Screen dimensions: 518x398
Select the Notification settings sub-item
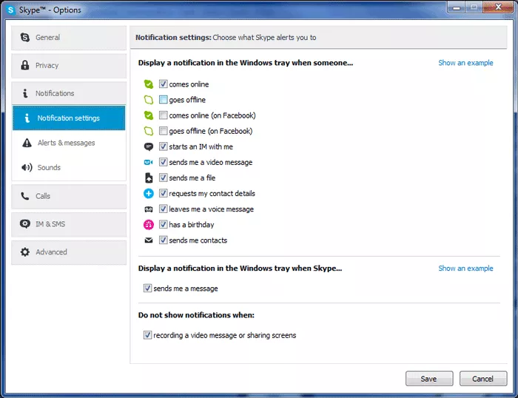[69, 118]
